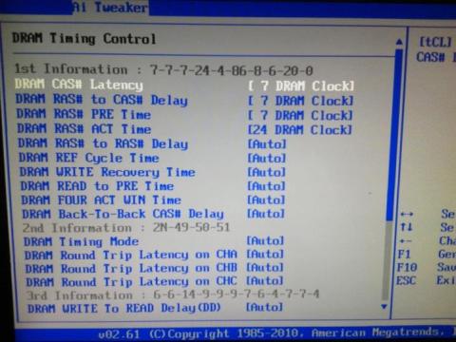Change RAS# PRE Time clock value

[300, 115]
